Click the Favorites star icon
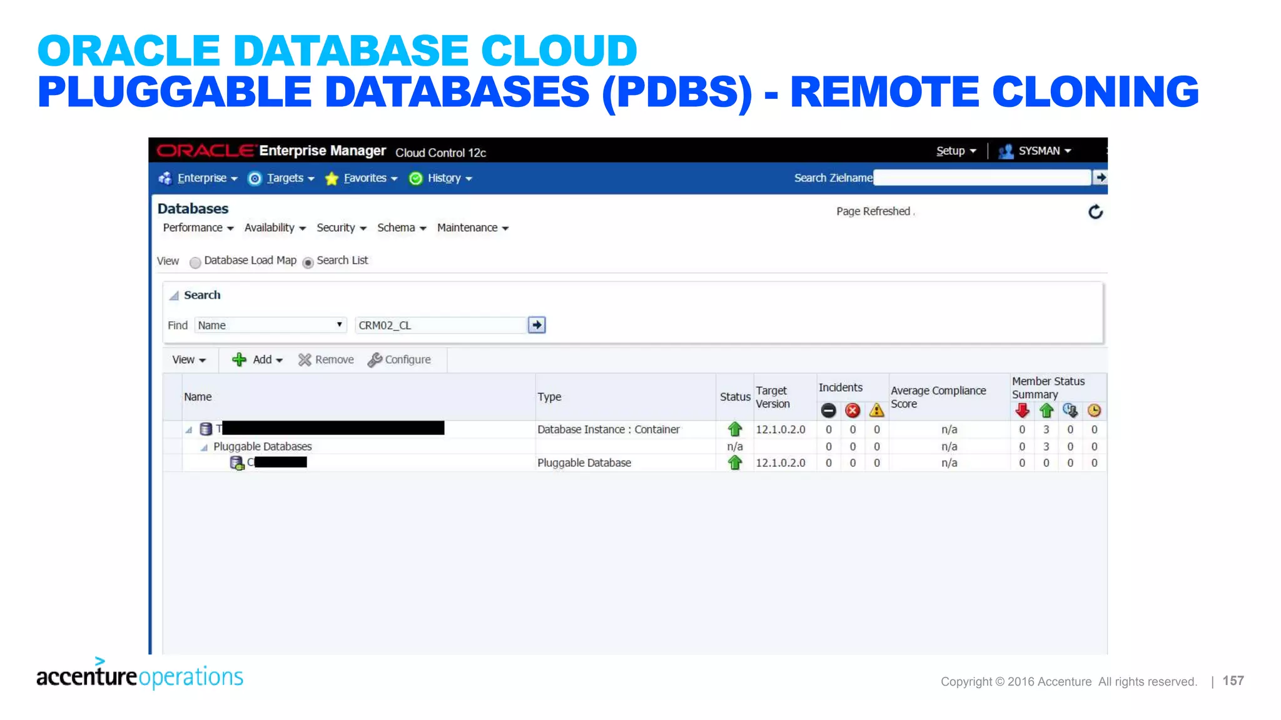This screenshot has height=720, width=1281. click(332, 179)
